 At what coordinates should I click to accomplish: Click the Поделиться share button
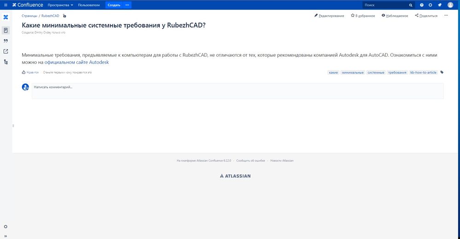point(426,16)
